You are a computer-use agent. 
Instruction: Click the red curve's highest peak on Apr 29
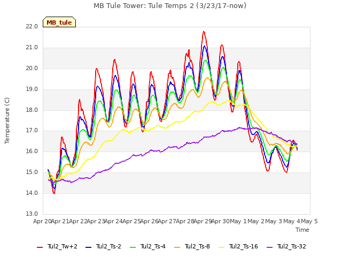[x=204, y=32]
